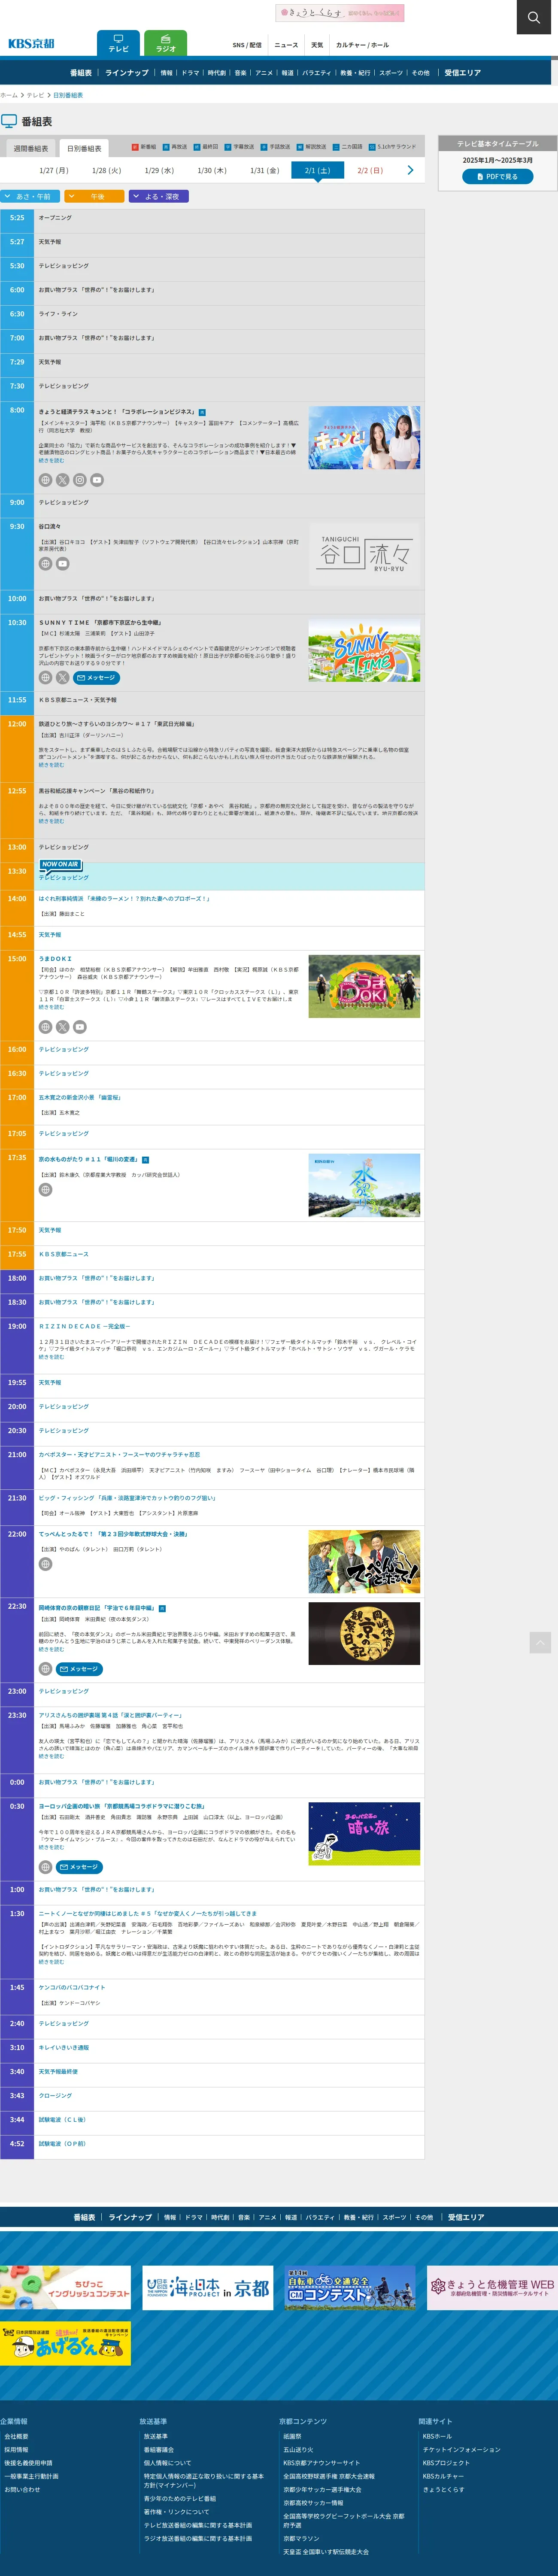This screenshot has width=558, height=2576.
Task: Expand 続きを読む for 岡崎体育の京の観察日記
Action: (51, 1650)
